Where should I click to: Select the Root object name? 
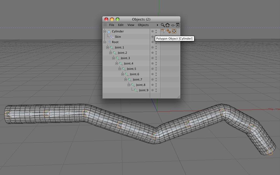click(115, 42)
